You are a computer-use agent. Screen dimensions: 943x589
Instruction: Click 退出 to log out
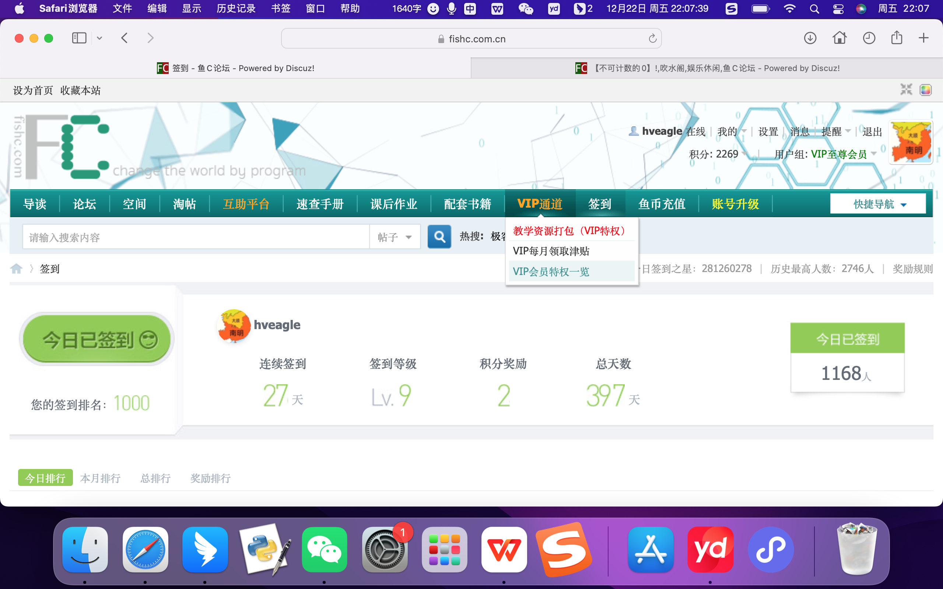click(x=872, y=131)
